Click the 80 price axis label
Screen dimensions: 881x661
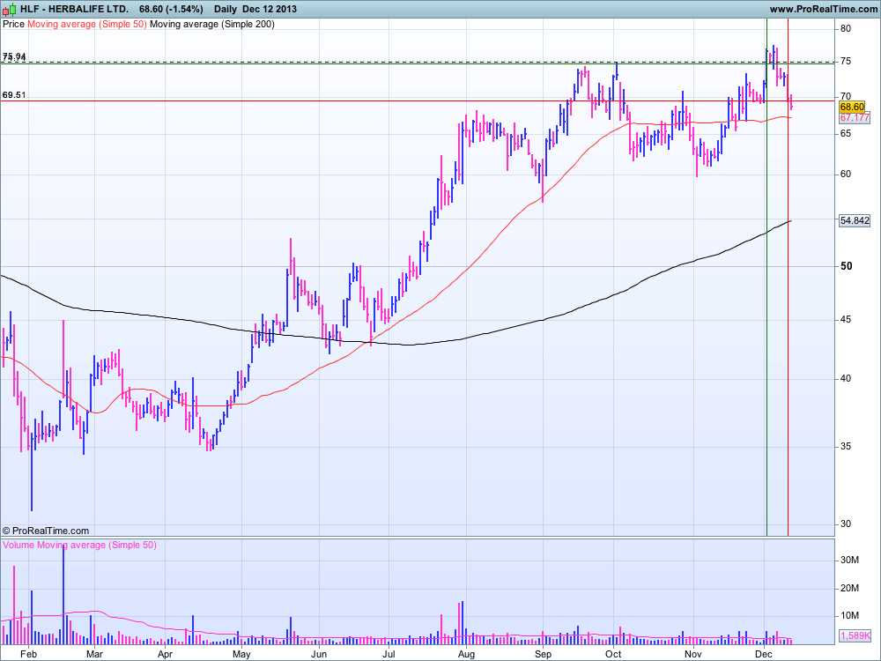pos(846,29)
